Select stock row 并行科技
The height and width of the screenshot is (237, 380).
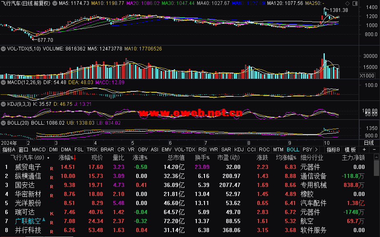point(187,230)
